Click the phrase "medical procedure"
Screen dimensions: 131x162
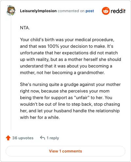coord(95,40)
